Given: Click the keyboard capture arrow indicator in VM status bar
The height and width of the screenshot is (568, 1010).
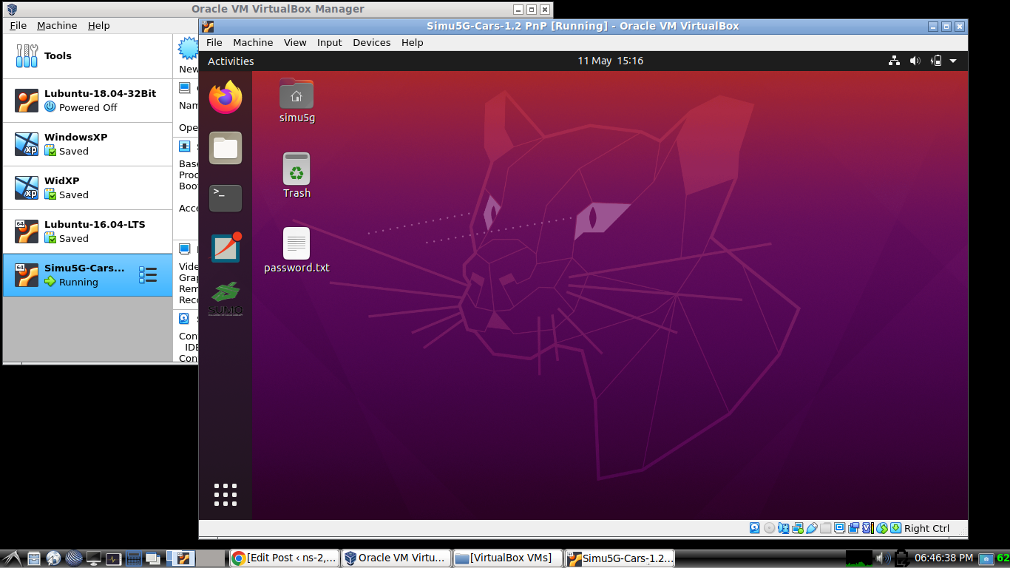Looking at the screenshot, I should coord(895,528).
